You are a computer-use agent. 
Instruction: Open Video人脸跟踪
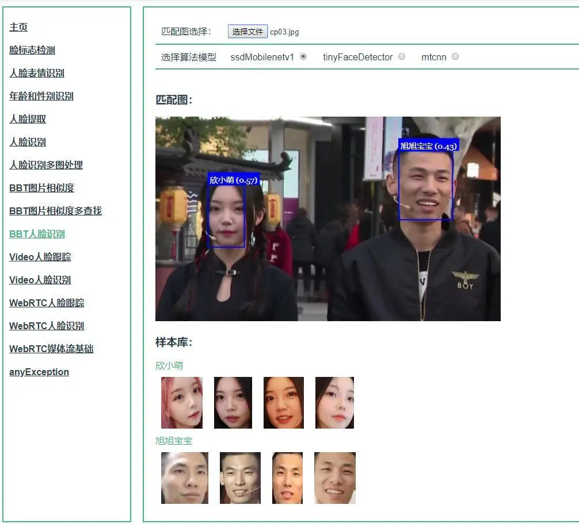click(x=40, y=257)
